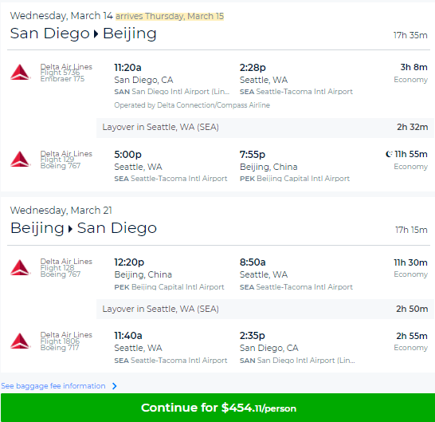435x422 pixels.
Task: Click the overnight moon icon by 11h 55m
Action: pos(389,154)
